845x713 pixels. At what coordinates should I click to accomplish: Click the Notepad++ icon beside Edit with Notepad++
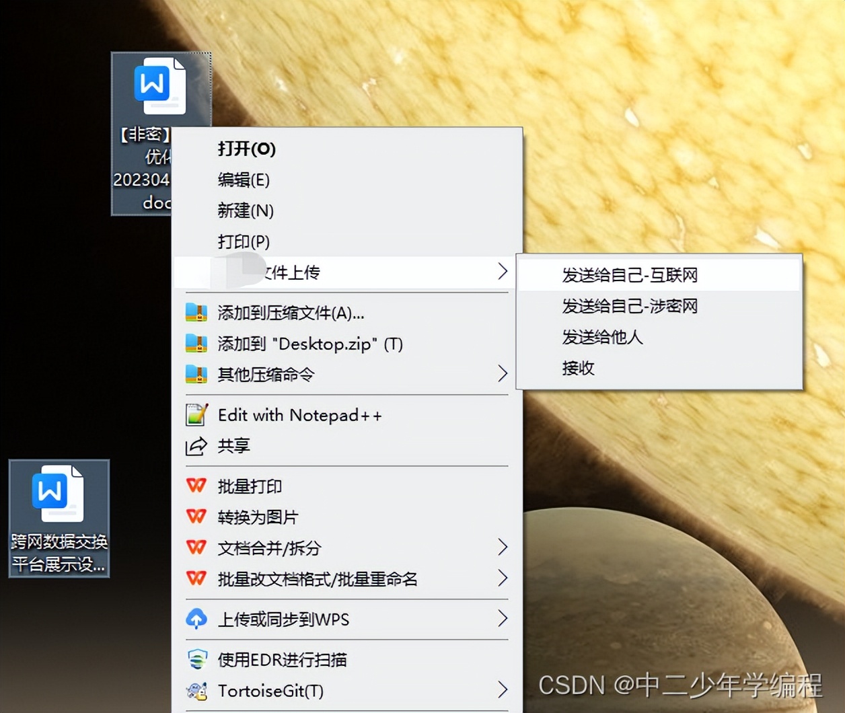196,414
